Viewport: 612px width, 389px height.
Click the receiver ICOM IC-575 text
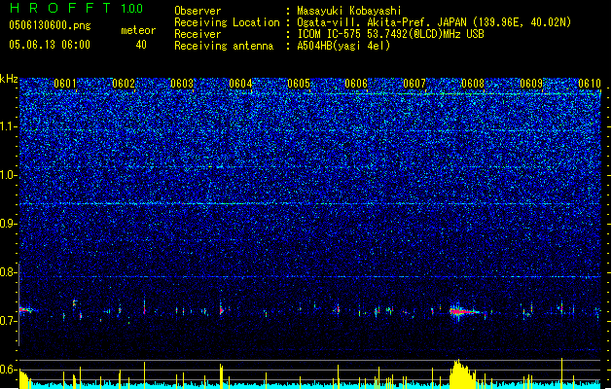click(x=390, y=34)
